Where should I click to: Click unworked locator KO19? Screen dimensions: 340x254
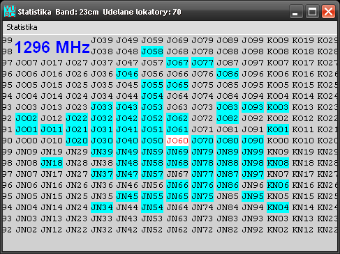click(x=303, y=40)
